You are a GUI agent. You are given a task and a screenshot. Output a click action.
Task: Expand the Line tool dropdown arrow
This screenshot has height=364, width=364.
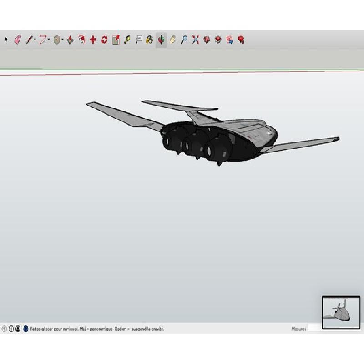click(x=35, y=40)
